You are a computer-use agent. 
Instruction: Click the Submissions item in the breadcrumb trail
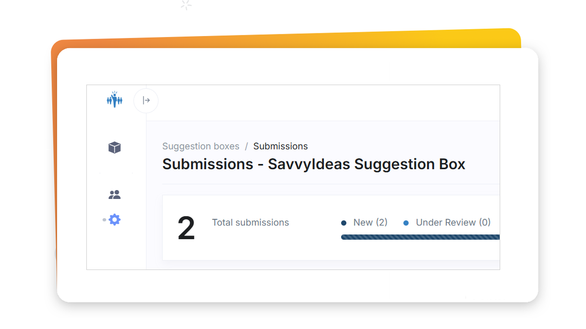280,146
